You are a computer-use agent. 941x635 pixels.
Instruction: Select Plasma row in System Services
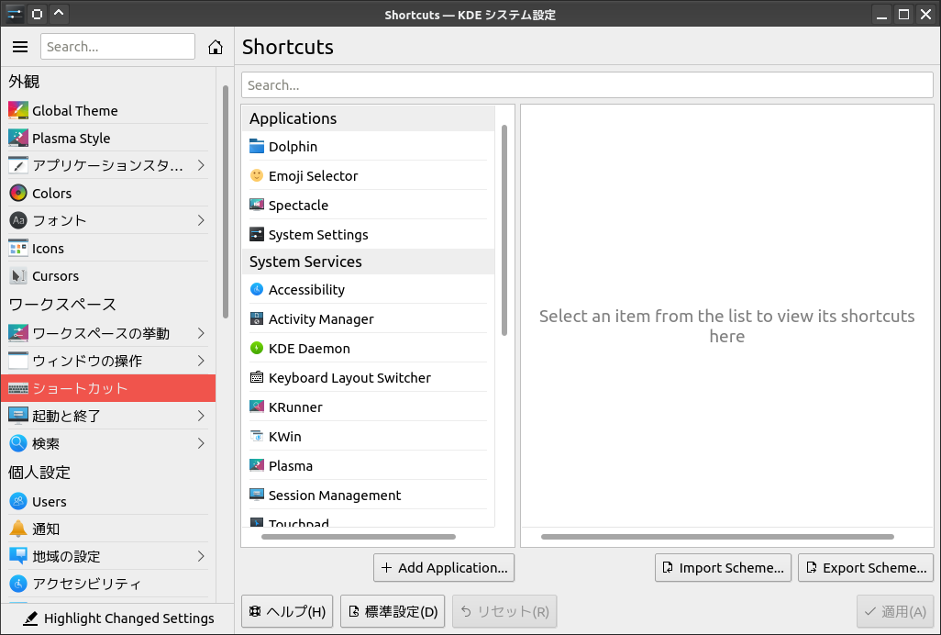369,466
